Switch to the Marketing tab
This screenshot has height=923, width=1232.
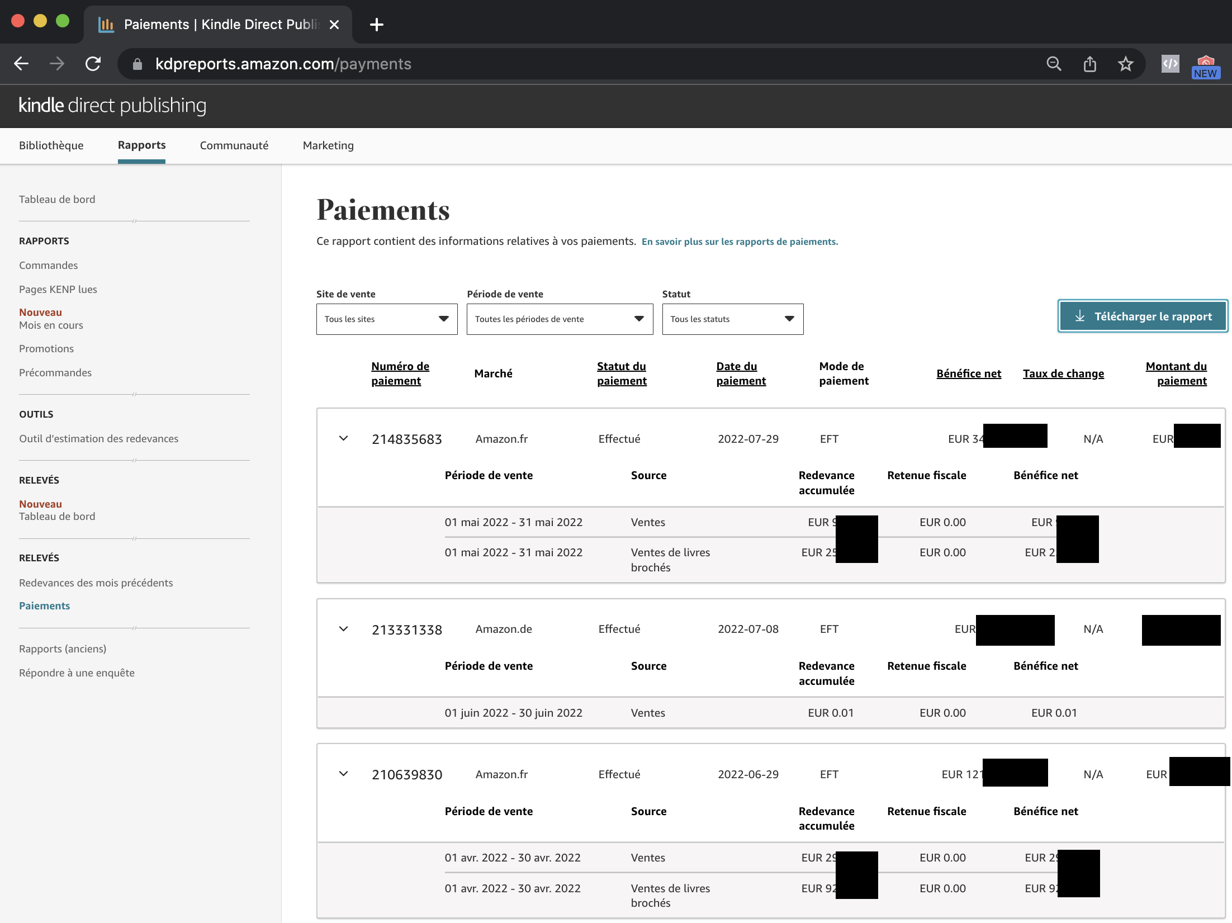[x=328, y=145]
